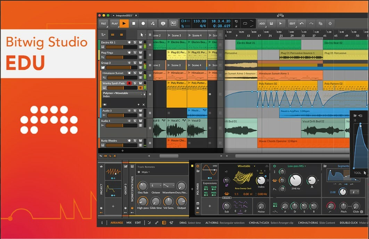
Task: Click the global Record button
Action: pos(143,24)
